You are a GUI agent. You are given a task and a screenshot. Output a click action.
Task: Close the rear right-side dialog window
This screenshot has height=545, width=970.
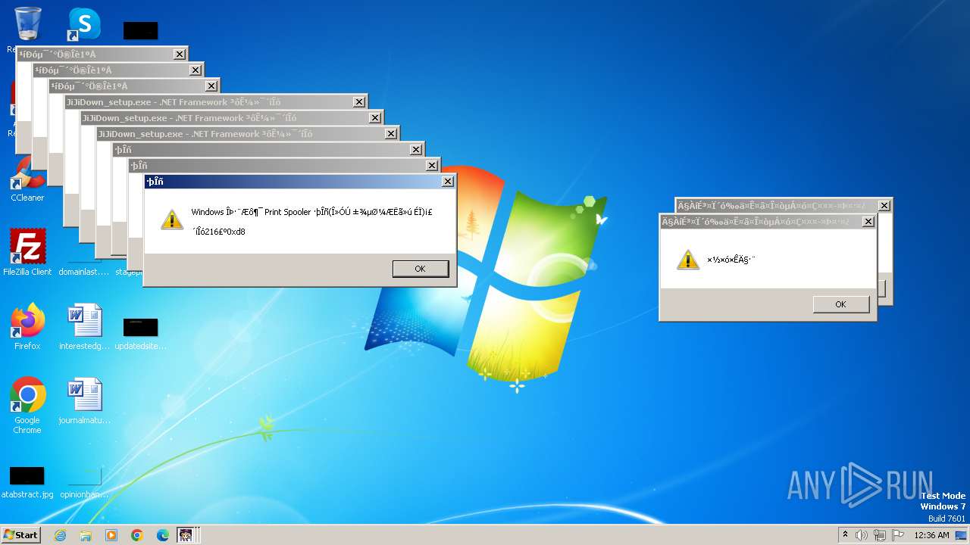[x=884, y=206]
